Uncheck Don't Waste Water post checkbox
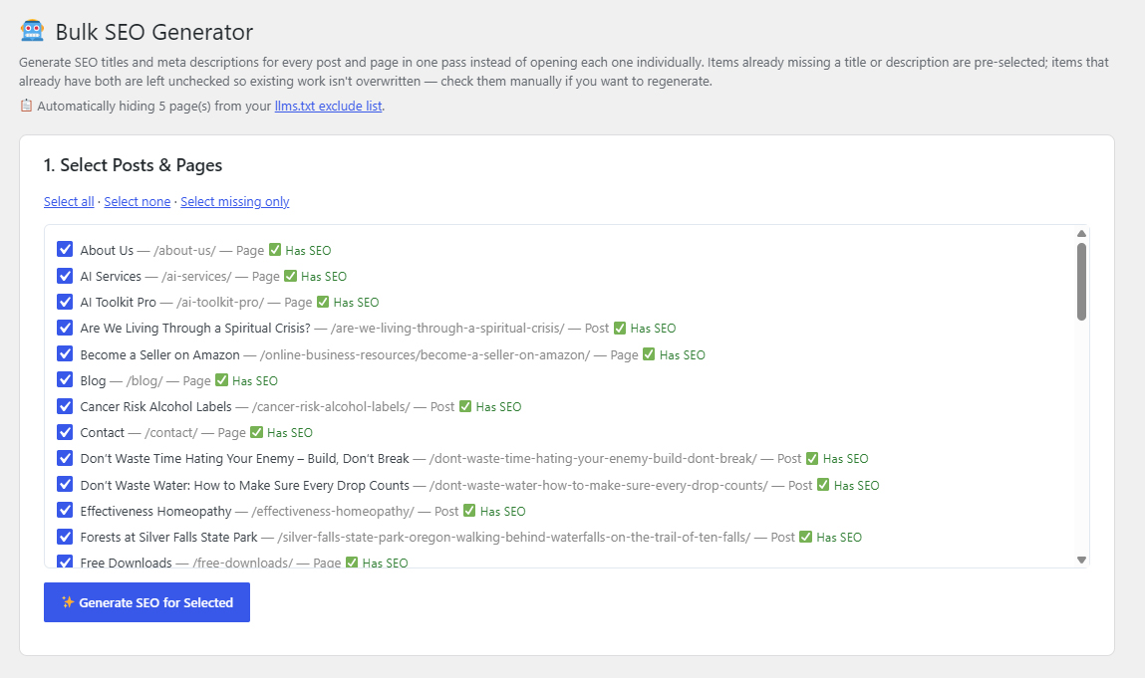 [x=65, y=485]
